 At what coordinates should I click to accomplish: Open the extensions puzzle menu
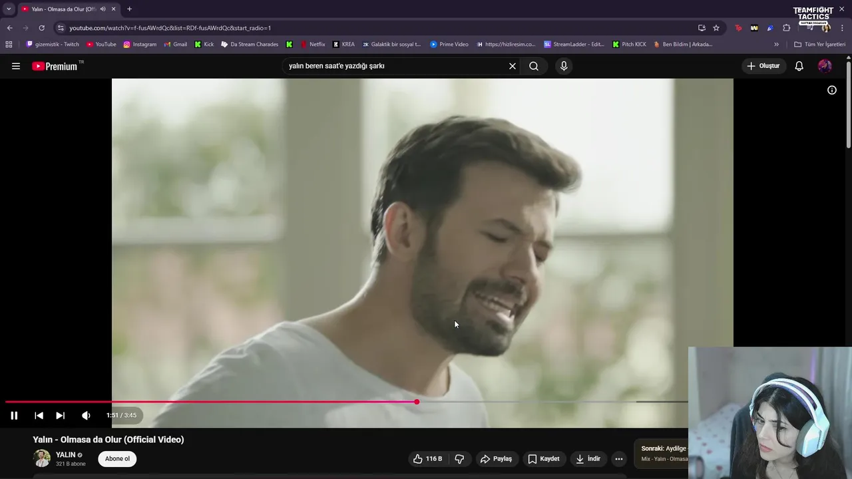pyautogui.click(x=787, y=28)
